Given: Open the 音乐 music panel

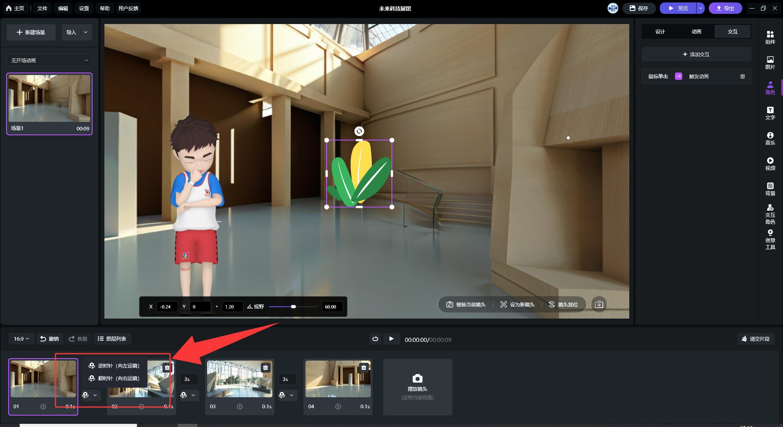Looking at the screenshot, I should coord(770,139).
